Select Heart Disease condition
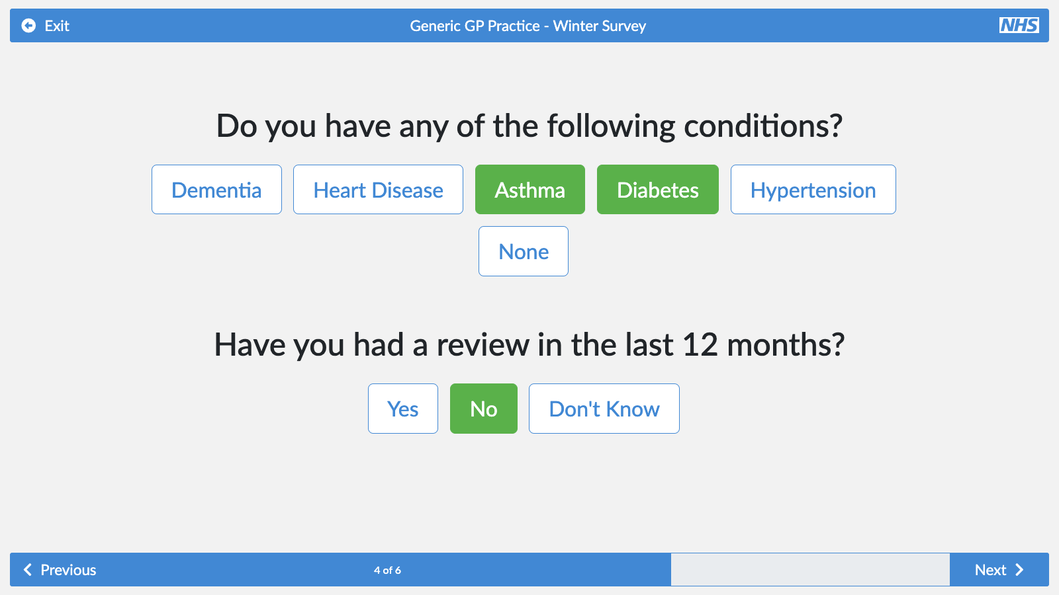Screen dimensions: 1059x595 [x=378, y=190]
